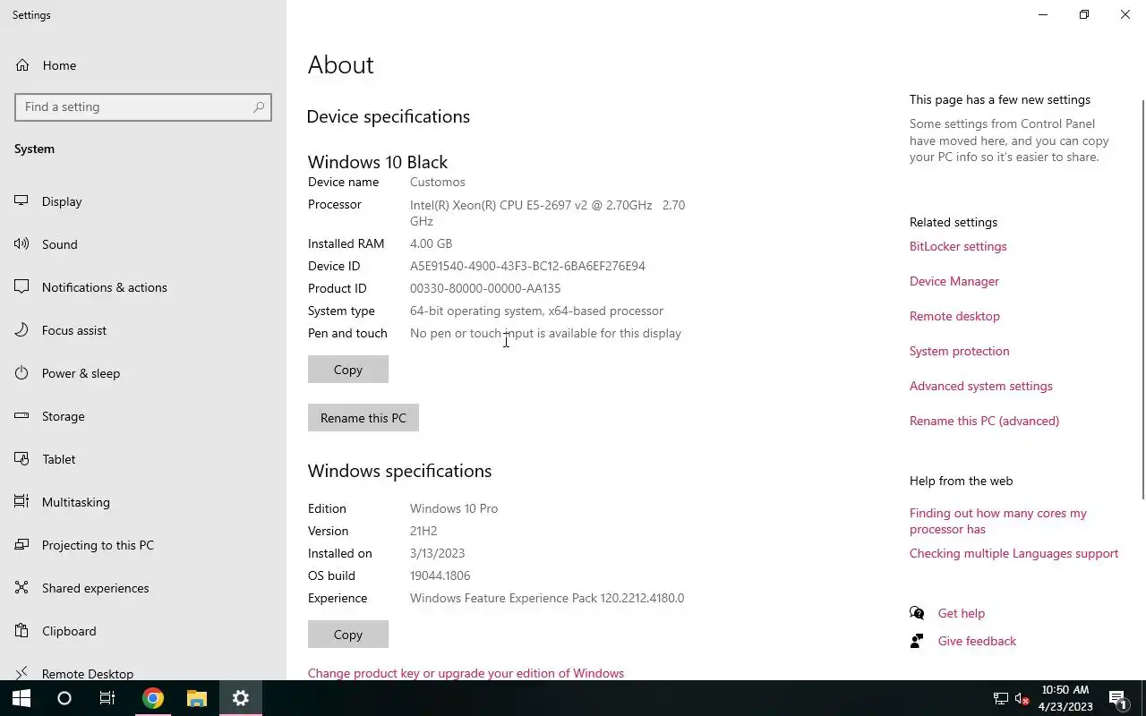
Task: Open the Windows Start menu
Action: [x=21, y=698]
